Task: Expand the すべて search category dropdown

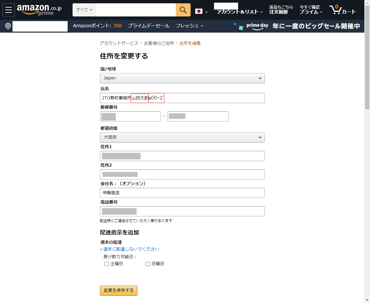Action: click(84, 10)
